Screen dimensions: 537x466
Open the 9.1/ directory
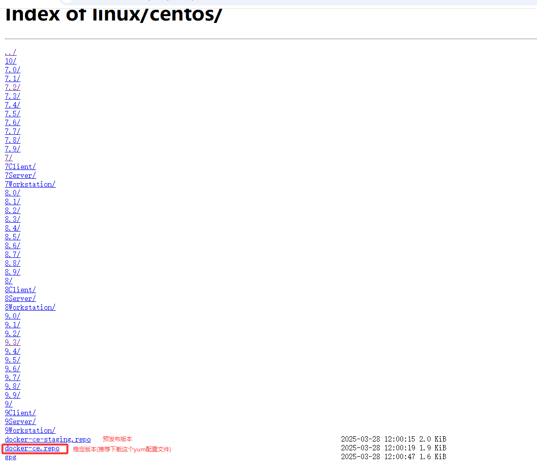(13, 325)
